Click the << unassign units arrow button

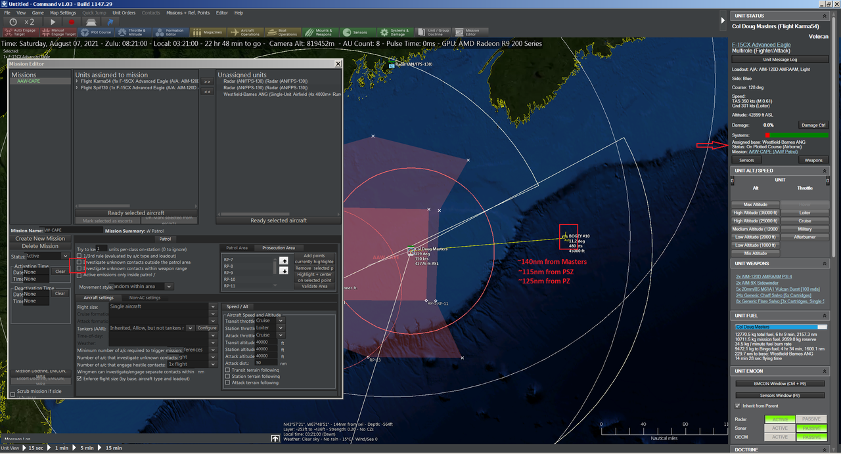pos(208,92)
